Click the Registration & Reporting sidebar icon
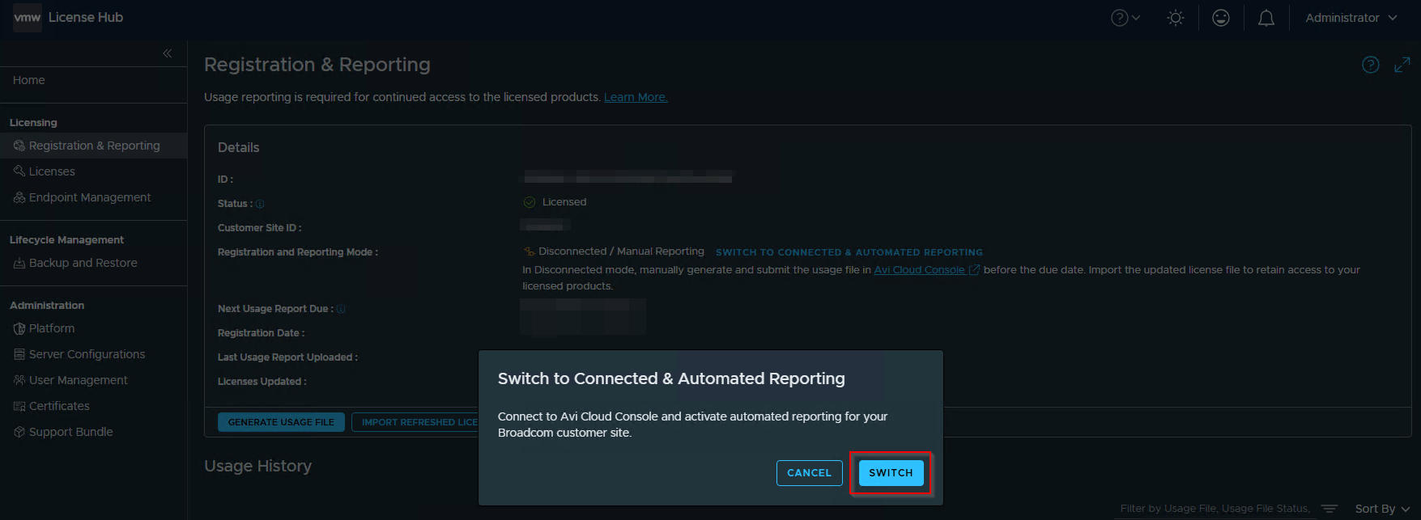The image size is (1421, 520). tap(19, 146)
